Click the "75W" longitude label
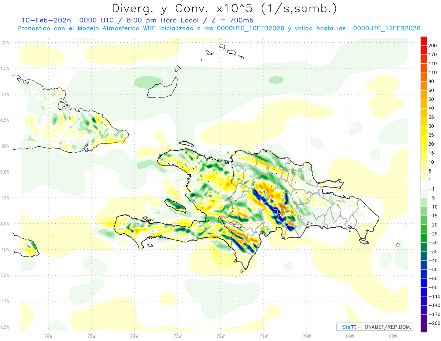Viewport: 441px width, 341px height. (x=91, y=336)
